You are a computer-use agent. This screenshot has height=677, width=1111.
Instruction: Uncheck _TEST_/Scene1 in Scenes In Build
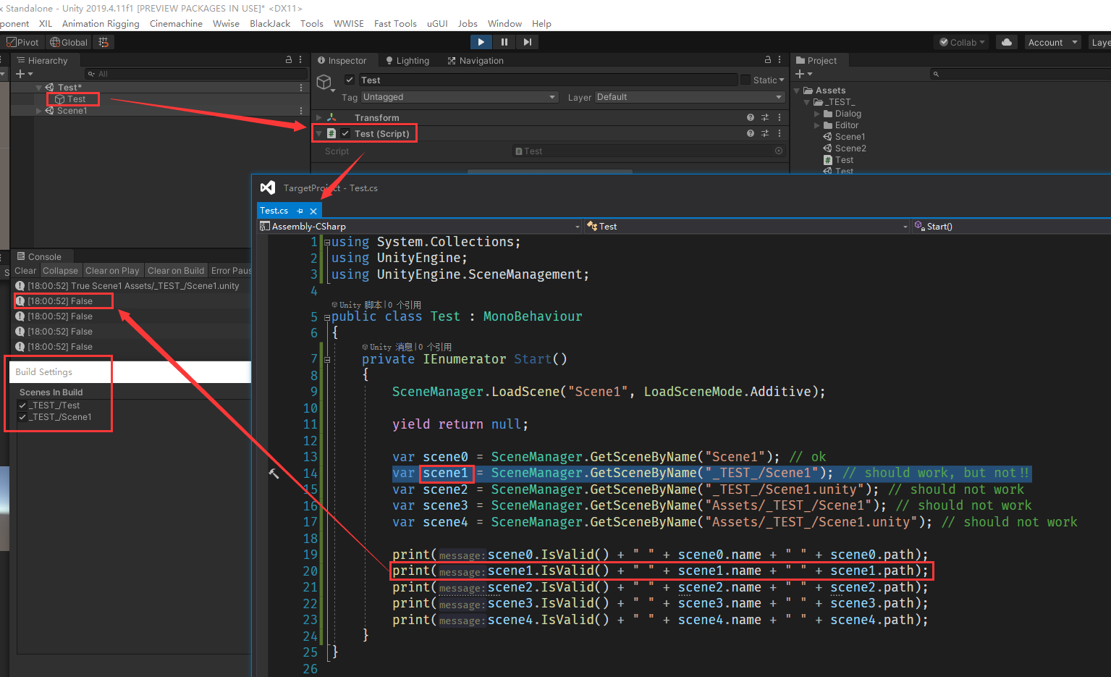(x=22, y=417)
